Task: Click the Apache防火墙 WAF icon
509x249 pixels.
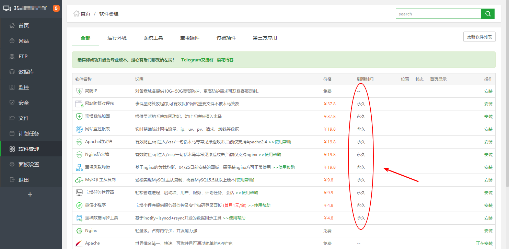Action: 79,142
